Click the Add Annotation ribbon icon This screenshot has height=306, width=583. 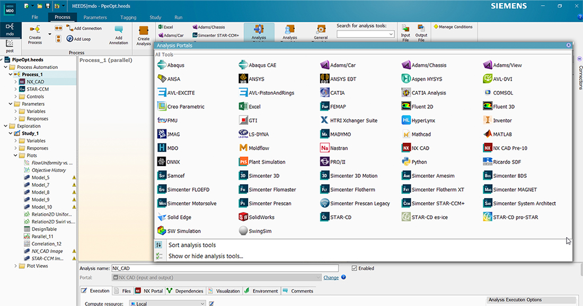[x=119, y=35]
